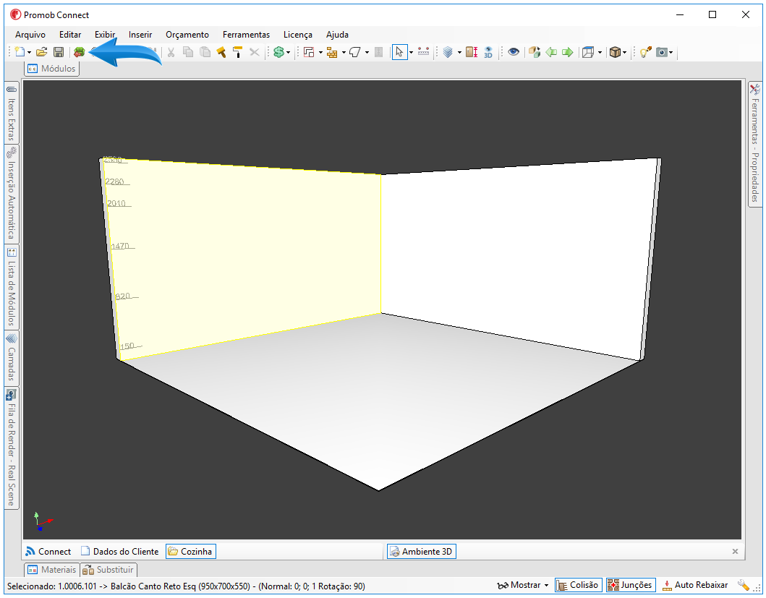Click the Open project folder icon
The width and height of the screenshot is (766, 598).
coord(41,52)
